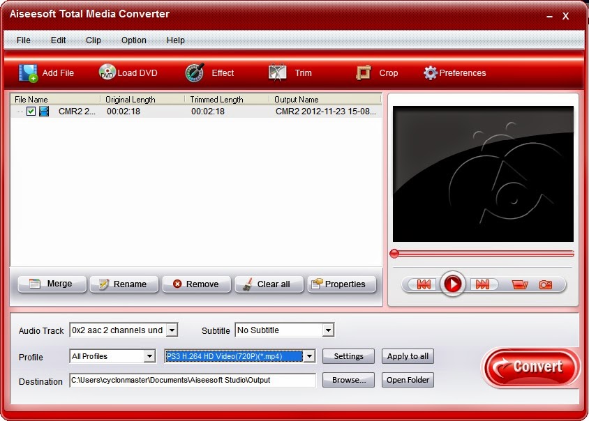Viewport: 589px width, 421px height.
Task: Click the Load DVD disc icon
Action: pos(107,72)
